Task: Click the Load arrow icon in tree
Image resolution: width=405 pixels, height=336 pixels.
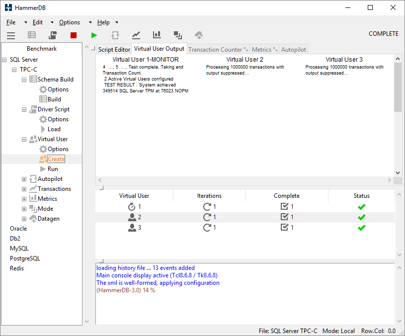Action: pos(43,129)
